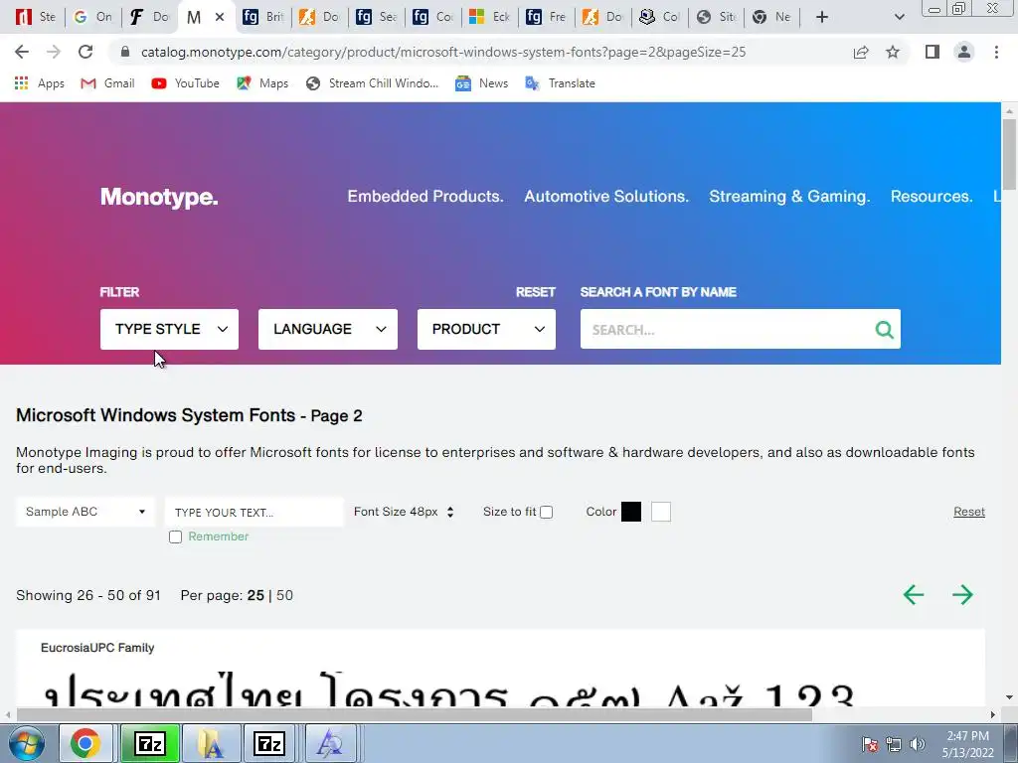The height and width of the screenshot is (763, 1018).
Task: Tick the Remember checkbox
Action: (175, 536)
